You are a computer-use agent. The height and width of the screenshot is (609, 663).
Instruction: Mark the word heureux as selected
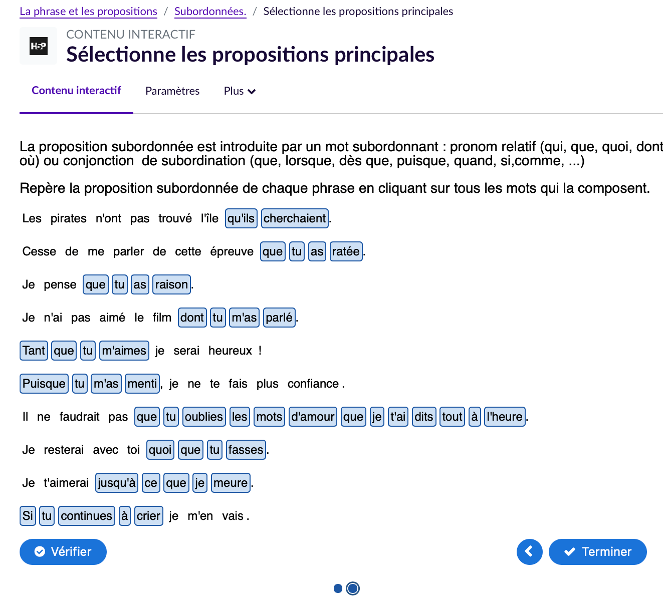click(230, 351)
